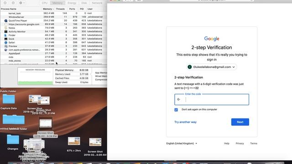This screenshot has width=292, height=164.
Task: Click the Next button
Action: coord(240,122)
